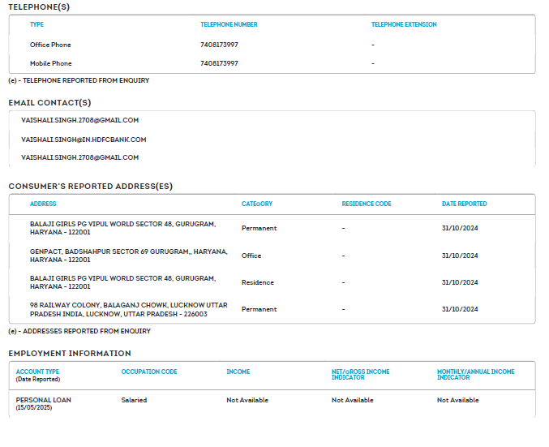Select the Genpact Badshahpur office address

[x=128, y=256]
